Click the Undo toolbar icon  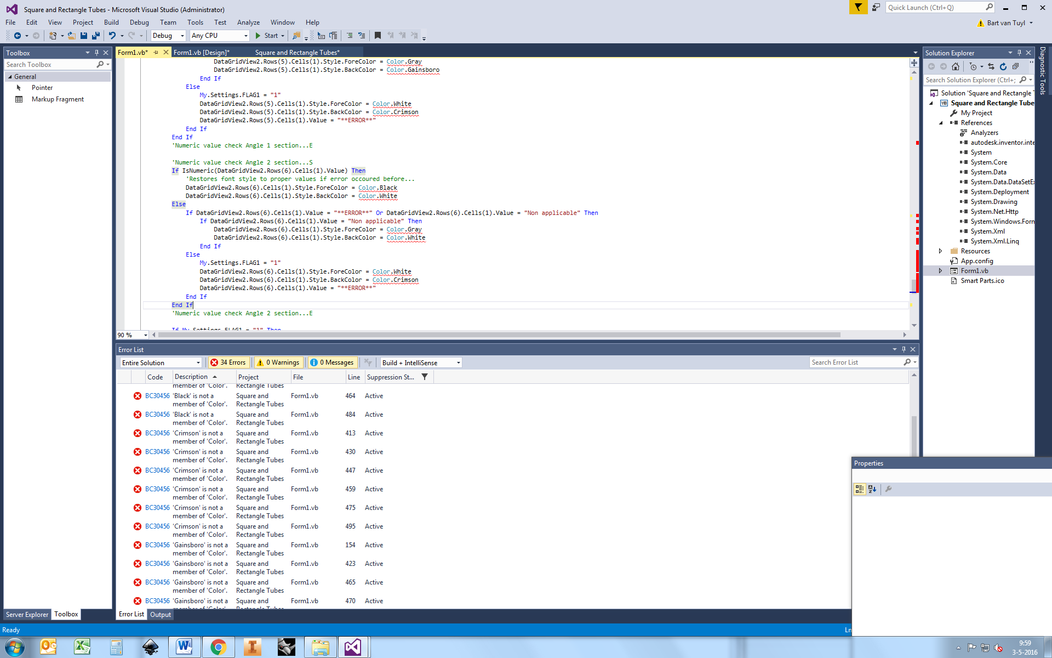point(112,36)
